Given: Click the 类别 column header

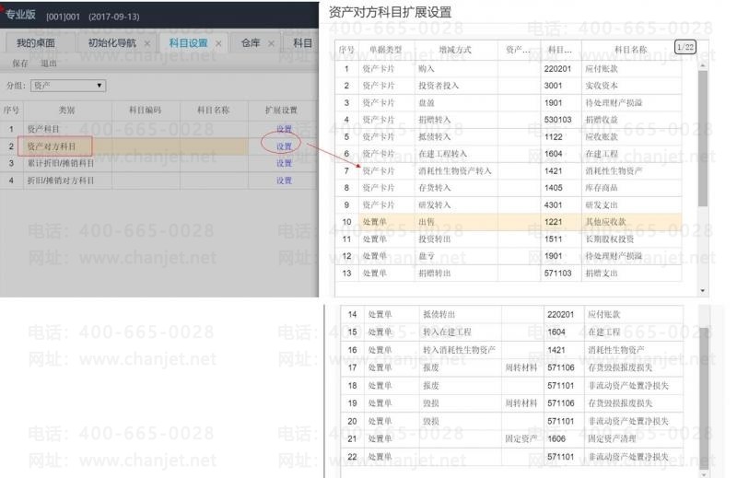Looking at the screenshot, I should (x=67, y=110).
